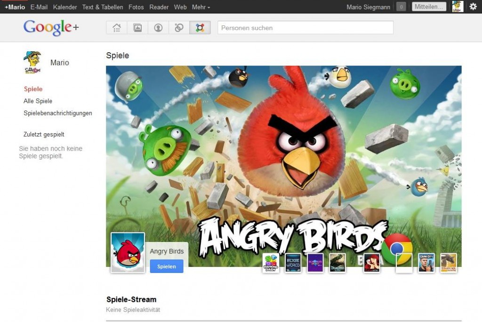Open the settings gear menu
Screen dimensions: 482x322
click(x=473, y=7)
